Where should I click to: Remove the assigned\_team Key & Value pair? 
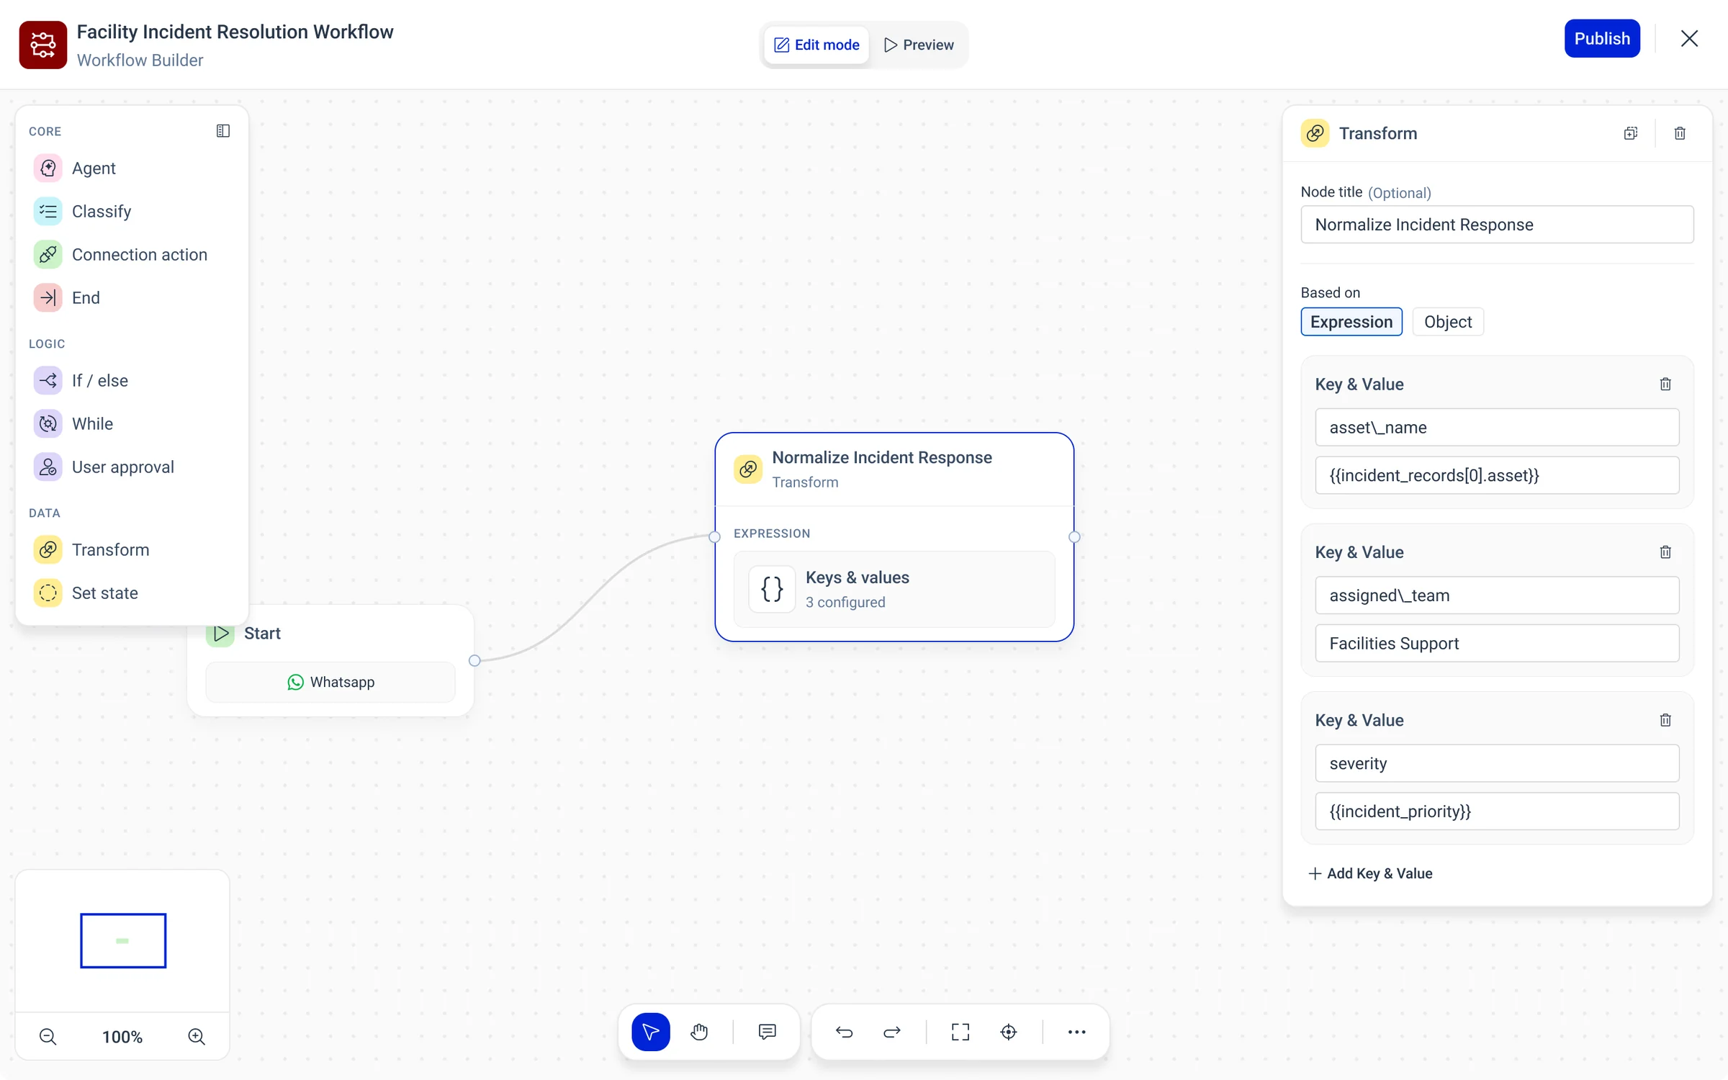(x=1665, y=552)
